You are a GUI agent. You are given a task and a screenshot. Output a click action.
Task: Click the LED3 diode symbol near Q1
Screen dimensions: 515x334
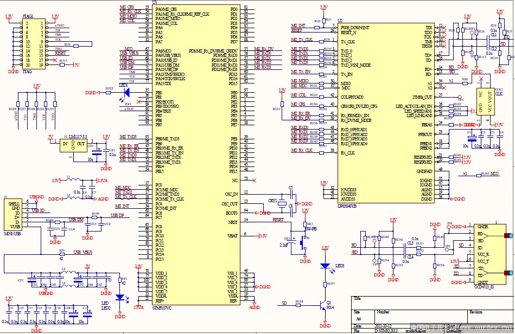pos(326,266)
